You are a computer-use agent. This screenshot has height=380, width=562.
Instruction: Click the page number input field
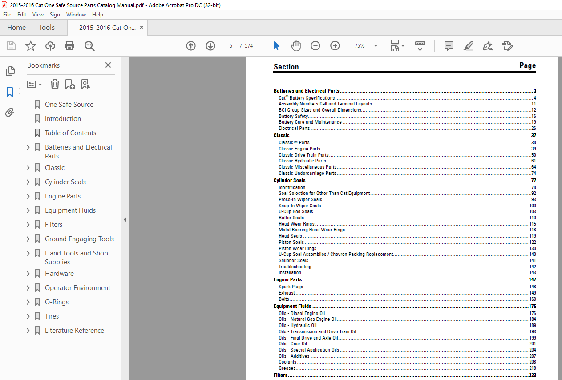click(x=231, y=46)
